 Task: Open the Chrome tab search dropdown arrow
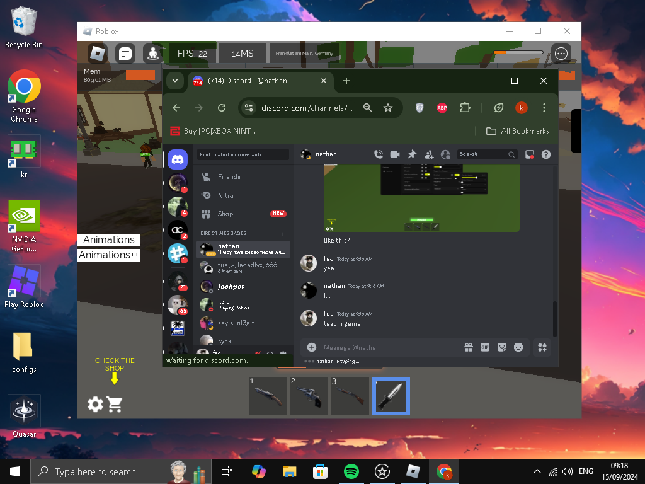(175, 81)
